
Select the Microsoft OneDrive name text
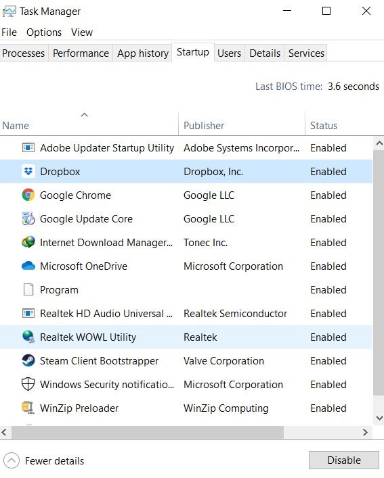(x=83, y=266)
